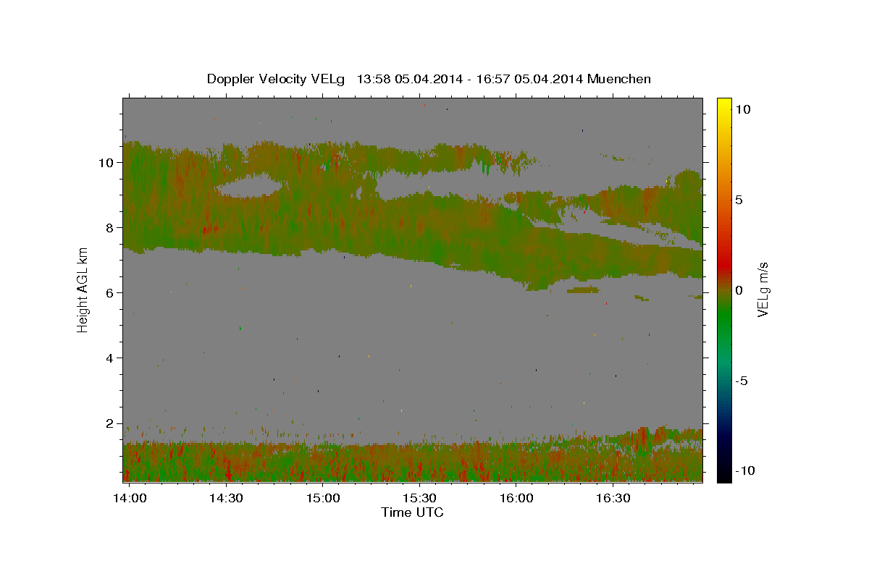Click the height tick label '10' on y-axis
This screenshot has height=579, width=869.
tap(106, 162)
